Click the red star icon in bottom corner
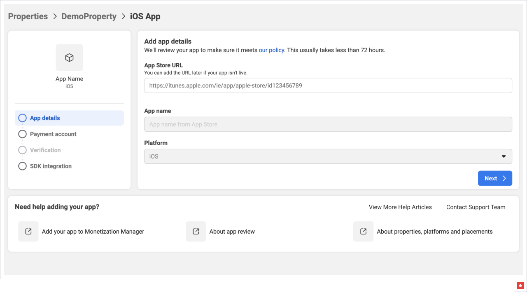527x292 pixels. point(520,285)
